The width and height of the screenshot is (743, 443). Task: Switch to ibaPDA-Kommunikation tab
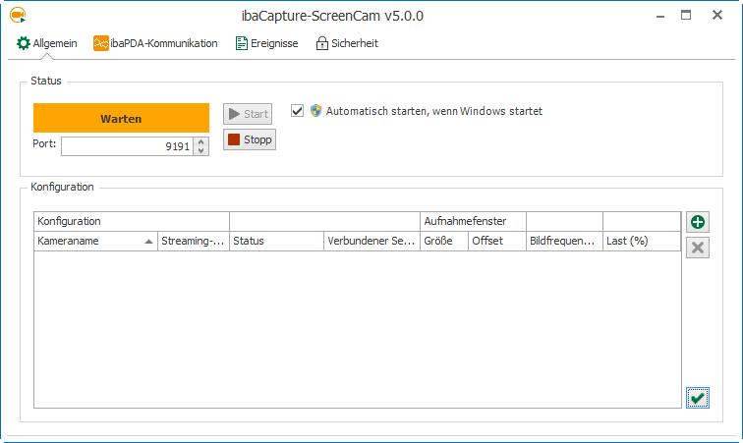pyautogui.click(x=155, y=43)
